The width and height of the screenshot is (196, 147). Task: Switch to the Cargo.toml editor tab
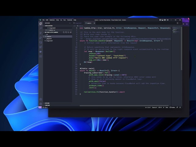point(77,23)
